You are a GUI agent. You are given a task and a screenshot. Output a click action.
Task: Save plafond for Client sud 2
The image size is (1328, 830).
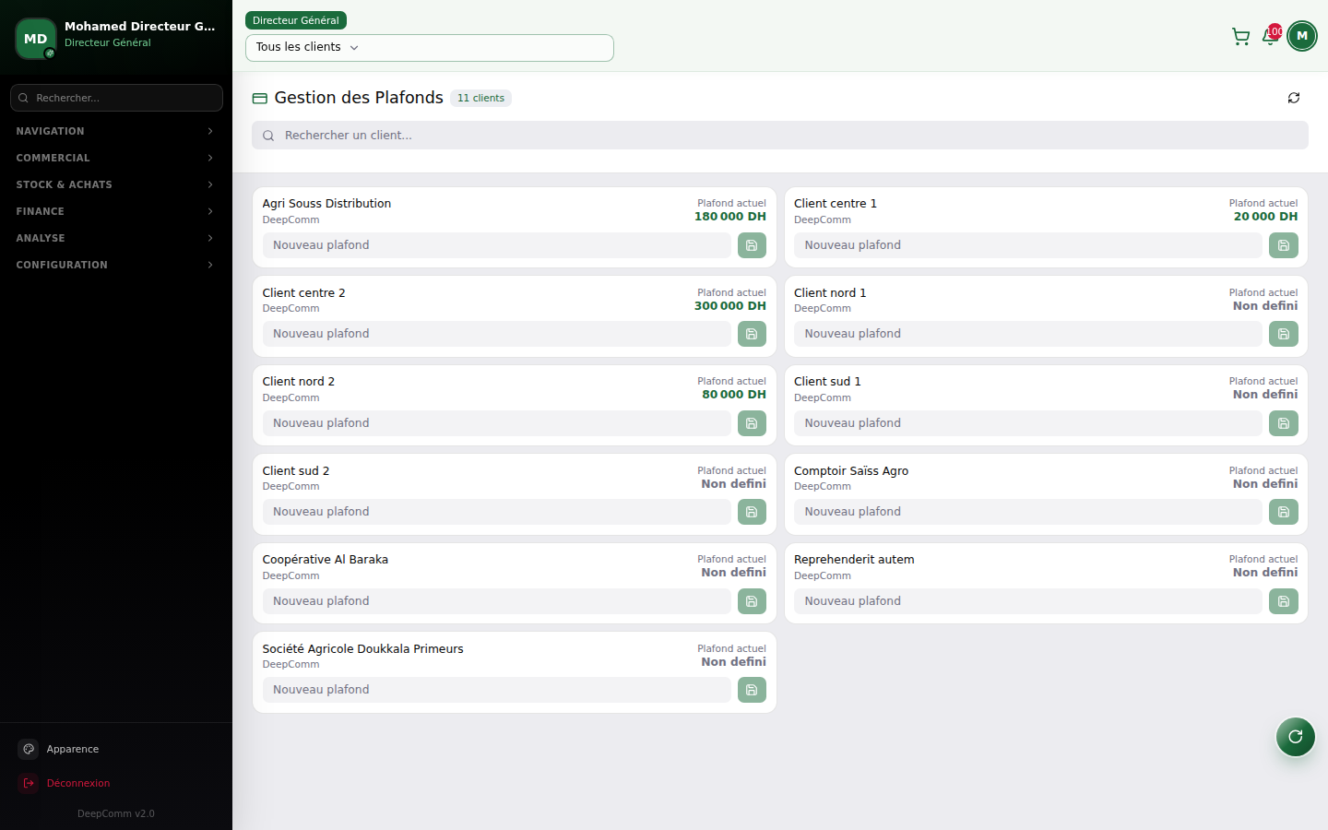coord(752,512)
